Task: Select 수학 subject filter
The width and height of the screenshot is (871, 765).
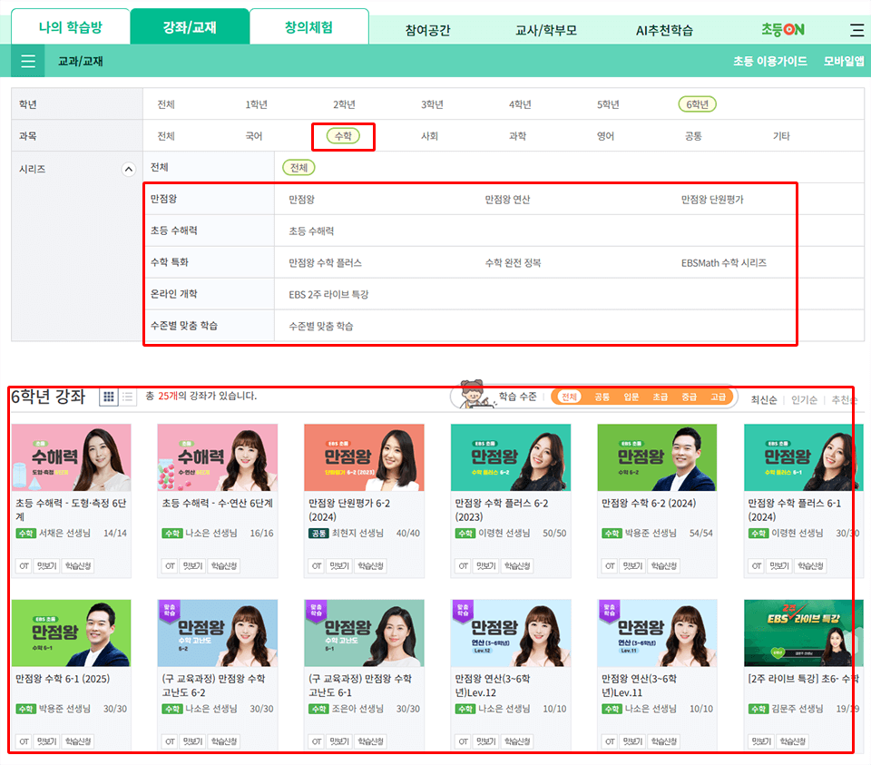Action: (x=343, y=136)
